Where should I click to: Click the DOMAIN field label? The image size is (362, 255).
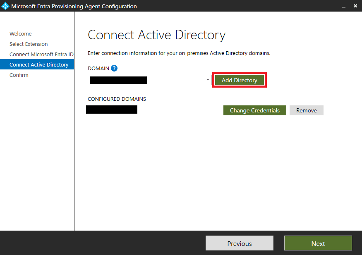click(98, 69)
